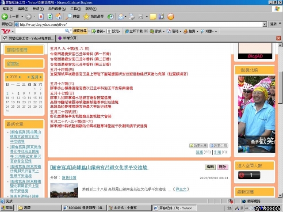Go to next month in calendar
The image size is (283, 212).
[x=42, y=77]
